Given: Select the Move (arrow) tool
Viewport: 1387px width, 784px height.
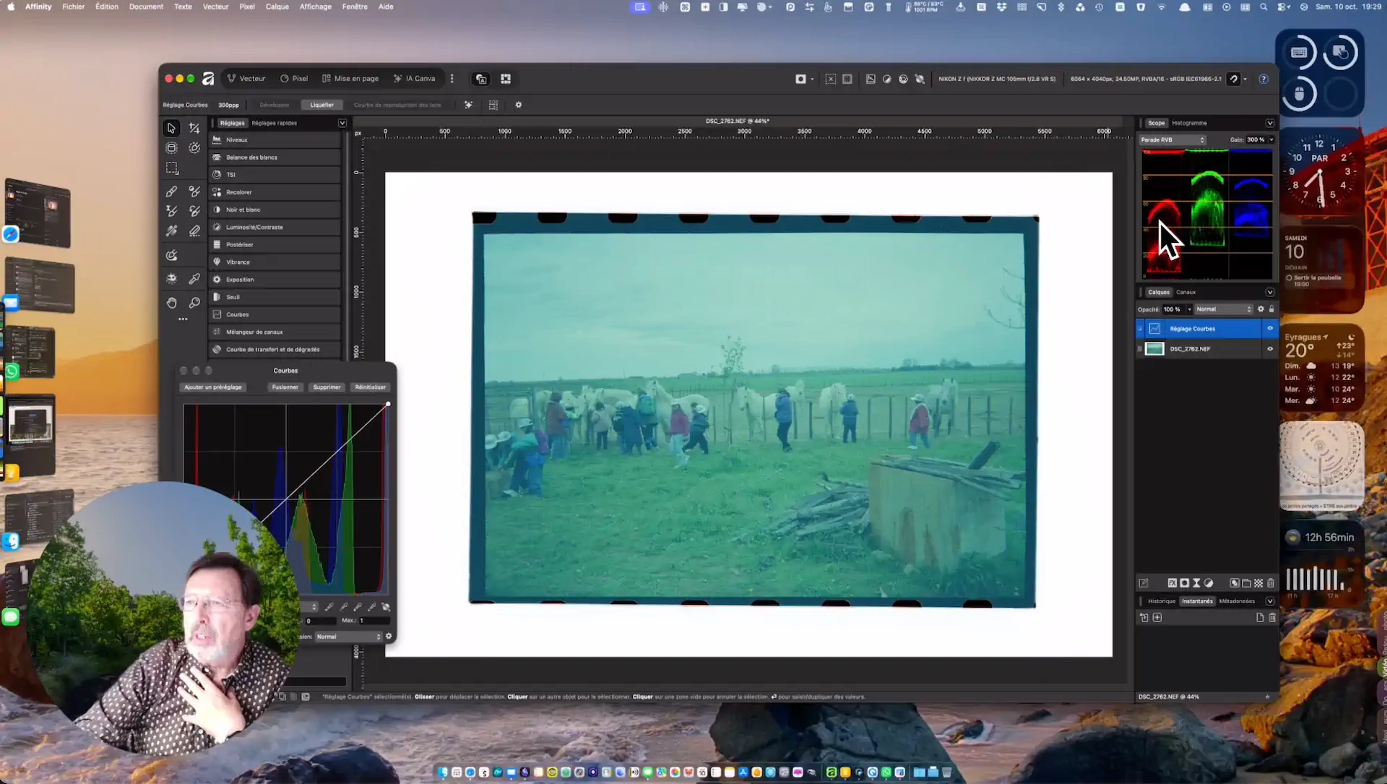Looking at the screenshot, I should pyautogui.click(x=171, y=128).
